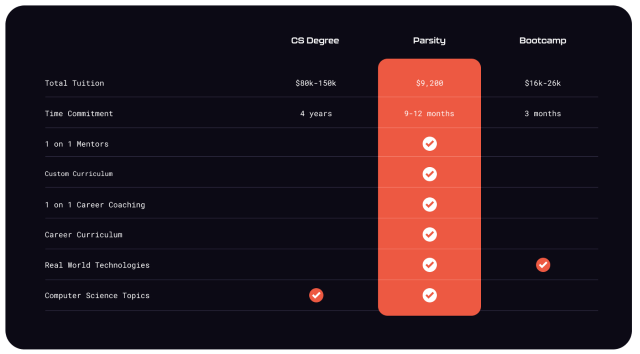Image resolution: width=640 pixels, height=354 pixels.
Task: Click the Parsity checkmark for Custom Curriculum
Action: [x=429, y=174]
